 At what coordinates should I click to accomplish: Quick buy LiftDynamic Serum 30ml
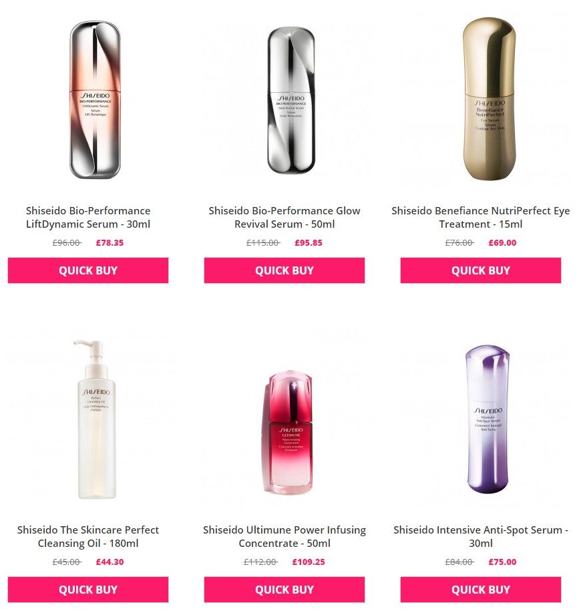coord(88,270)
